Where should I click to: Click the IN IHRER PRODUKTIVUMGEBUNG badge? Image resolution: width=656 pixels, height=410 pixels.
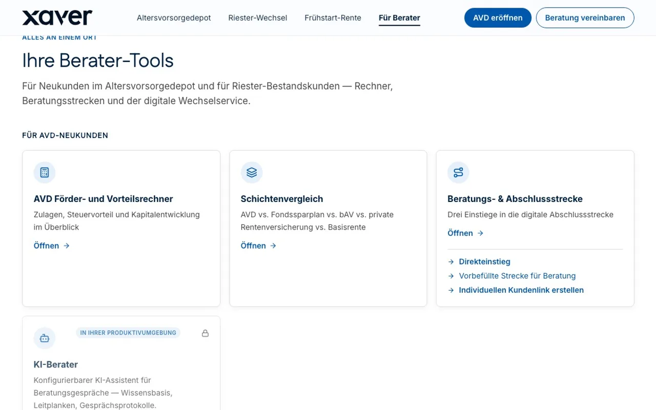[x=128, y=333]
